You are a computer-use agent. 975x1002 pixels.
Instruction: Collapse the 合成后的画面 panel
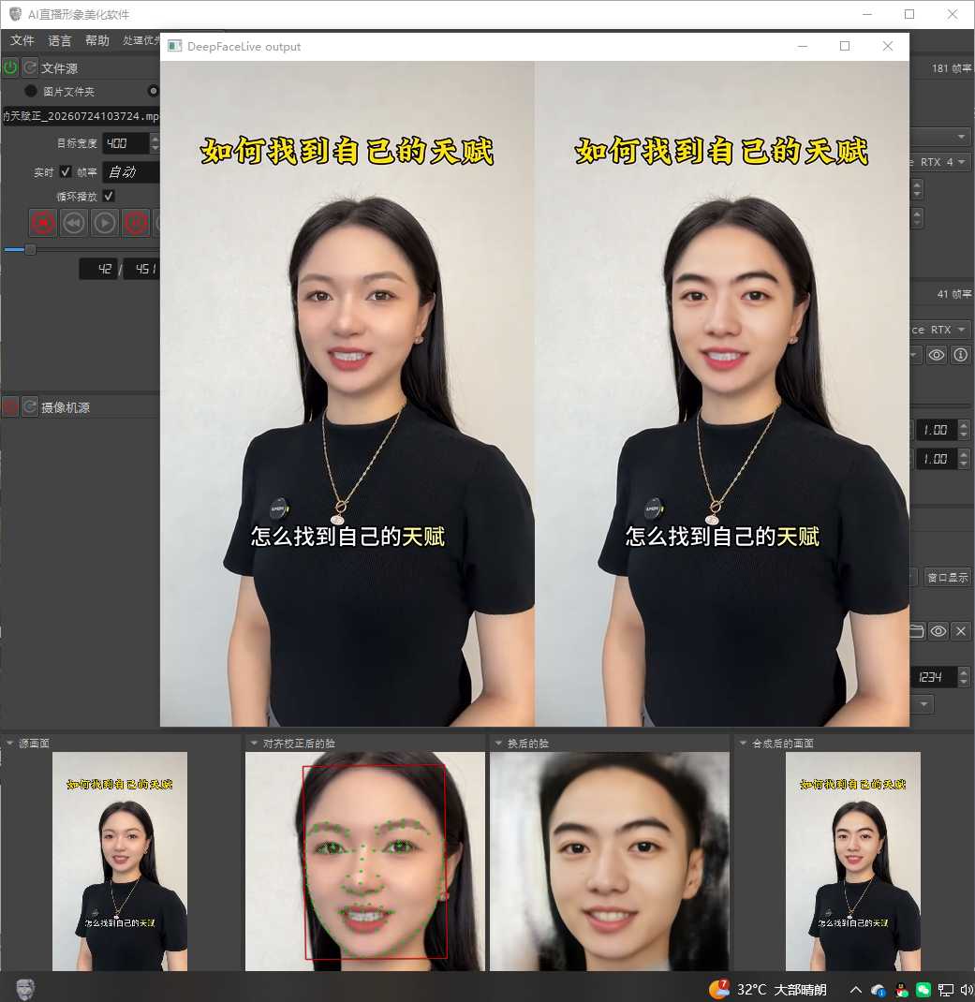(x=743, y=744)
